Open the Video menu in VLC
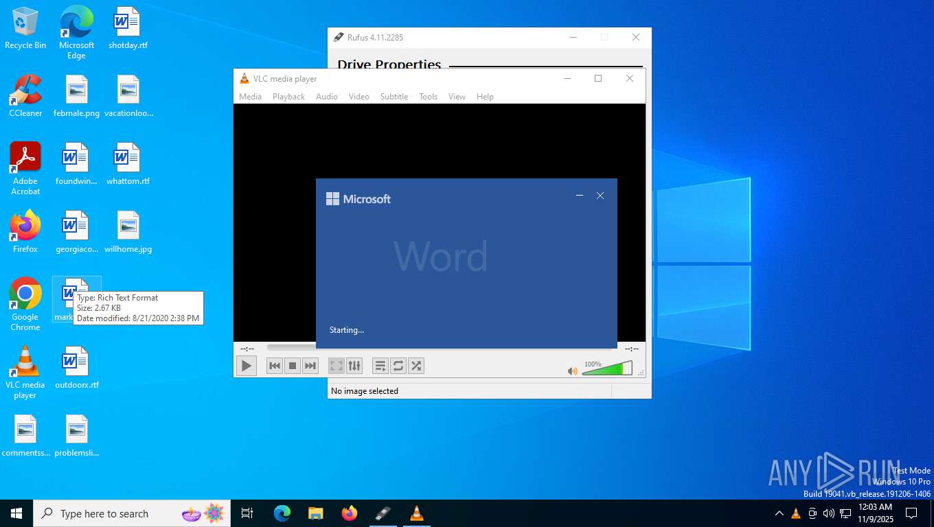Image resolution: width=934 pixels, height=527 pixels. click(x=358, y=97)
